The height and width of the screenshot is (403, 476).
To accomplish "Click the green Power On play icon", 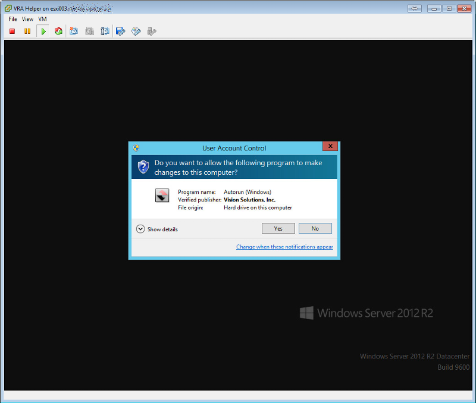I will click(43, 32).
